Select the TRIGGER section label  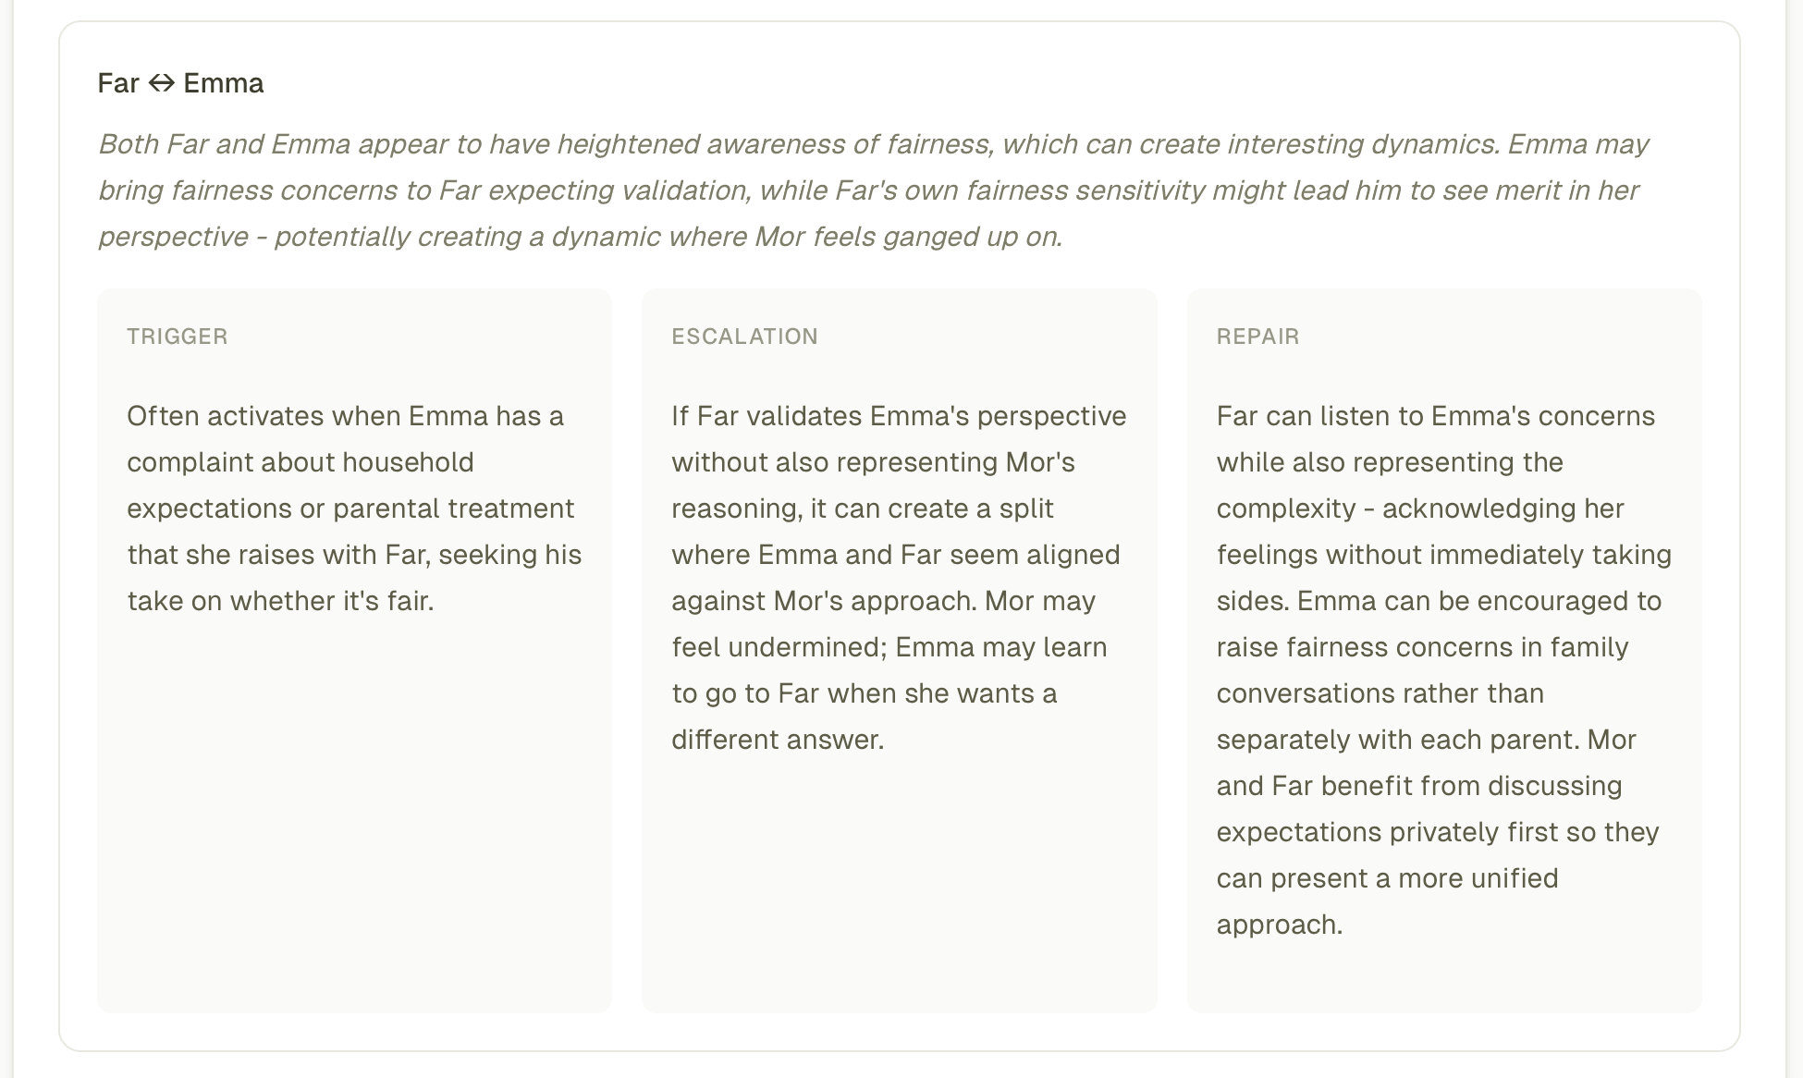(177, 337)
